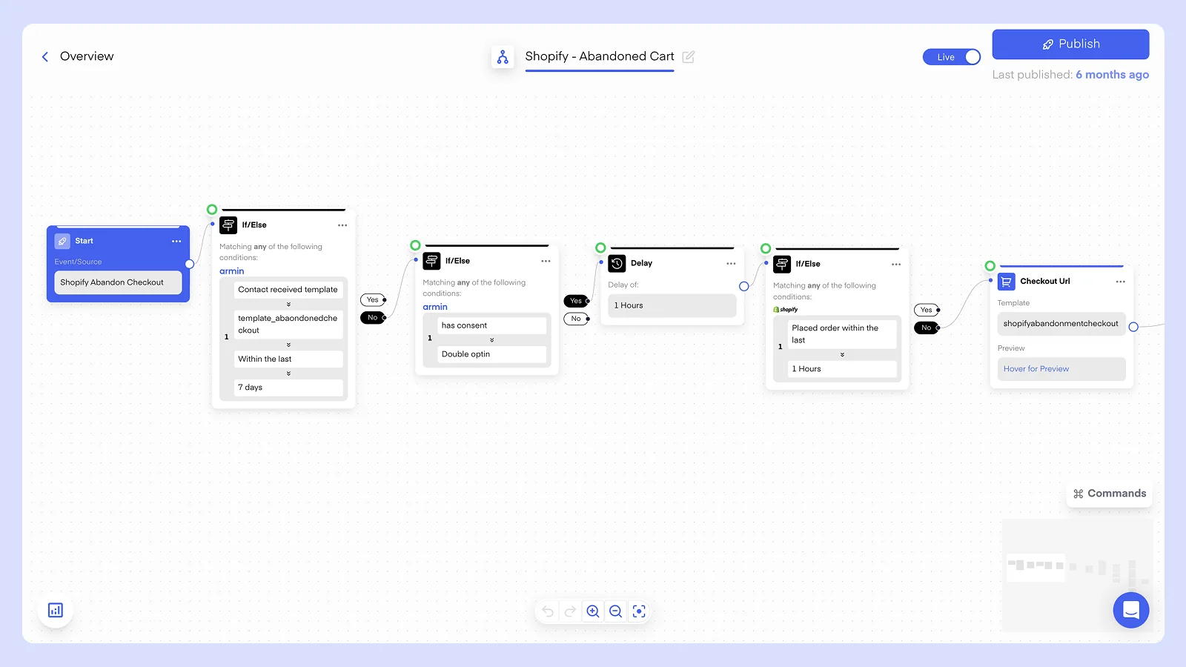Click Hover for Preview link

coord(1036,369)
